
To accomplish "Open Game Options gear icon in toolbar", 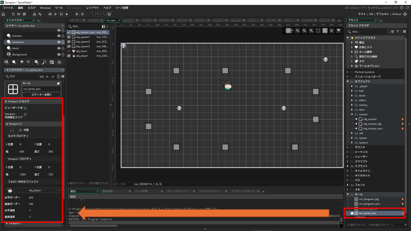I will pos(77,14).
